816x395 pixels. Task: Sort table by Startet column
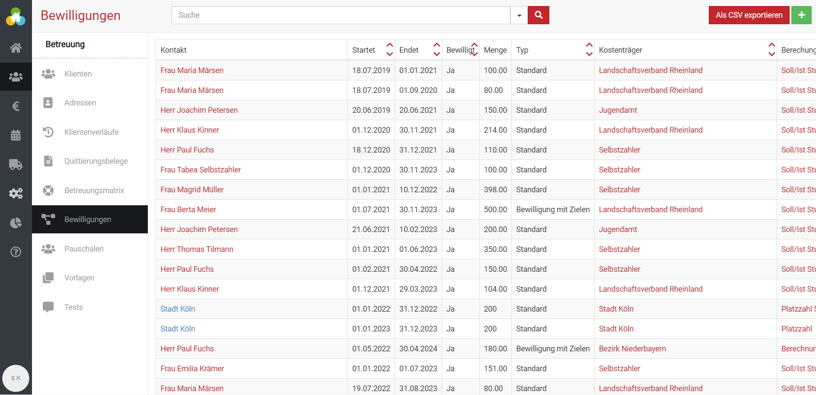click(x=389, y=50)
